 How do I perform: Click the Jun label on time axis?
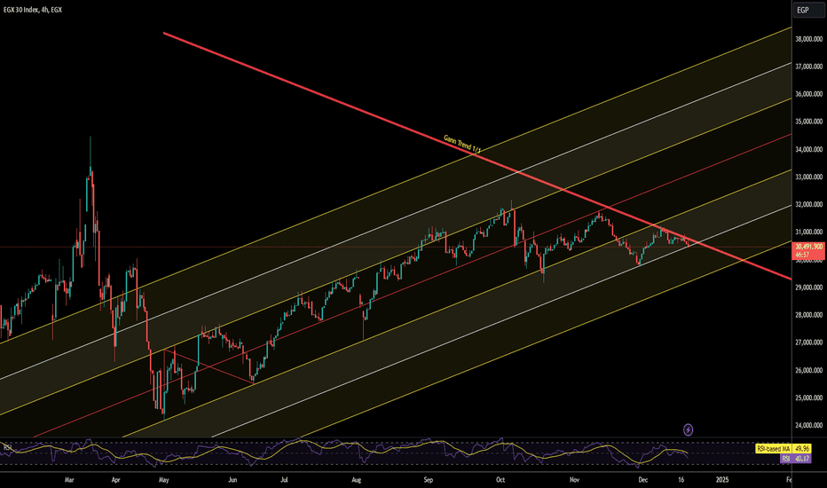pos(232,479)
